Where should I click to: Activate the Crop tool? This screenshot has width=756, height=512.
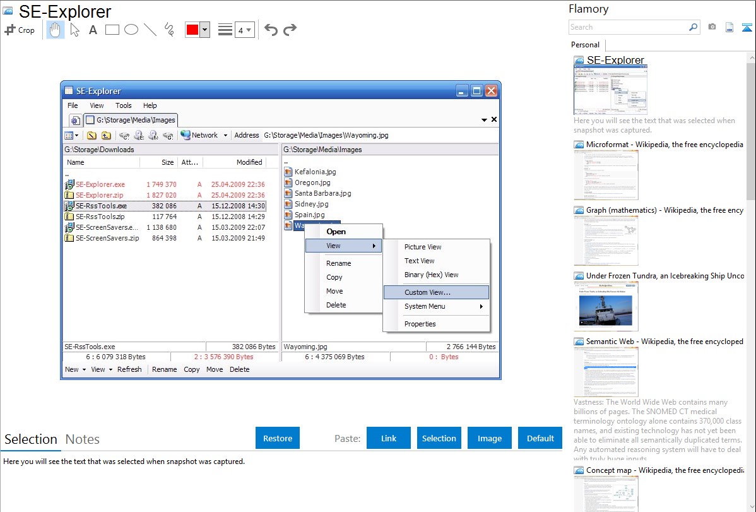coord(20,30)
